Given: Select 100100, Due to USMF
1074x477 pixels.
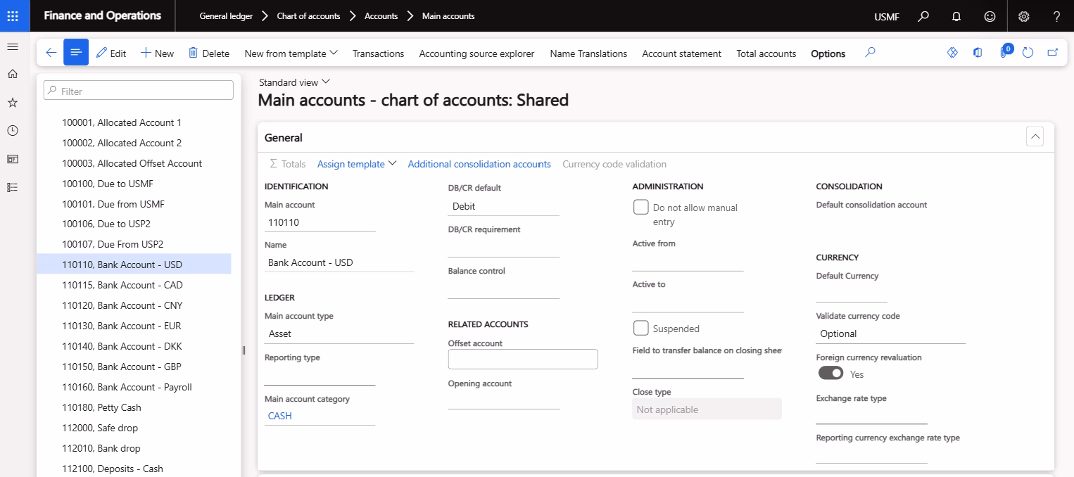Looking at the screenshot, I should (x=134, y=184).
